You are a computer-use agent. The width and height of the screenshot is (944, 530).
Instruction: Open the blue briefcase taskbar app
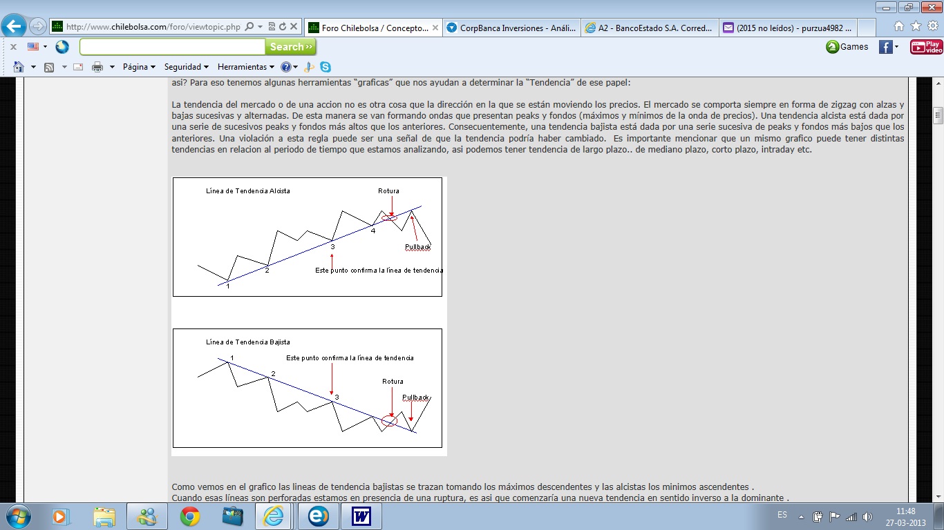click(x=233, y=516)
